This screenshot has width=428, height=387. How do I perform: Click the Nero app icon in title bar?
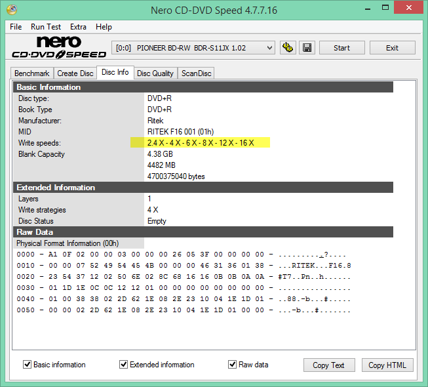[x=12, y=10]
